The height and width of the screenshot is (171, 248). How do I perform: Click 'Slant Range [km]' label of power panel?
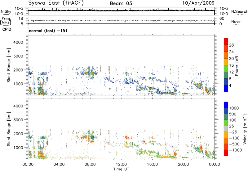coord(9,65)
